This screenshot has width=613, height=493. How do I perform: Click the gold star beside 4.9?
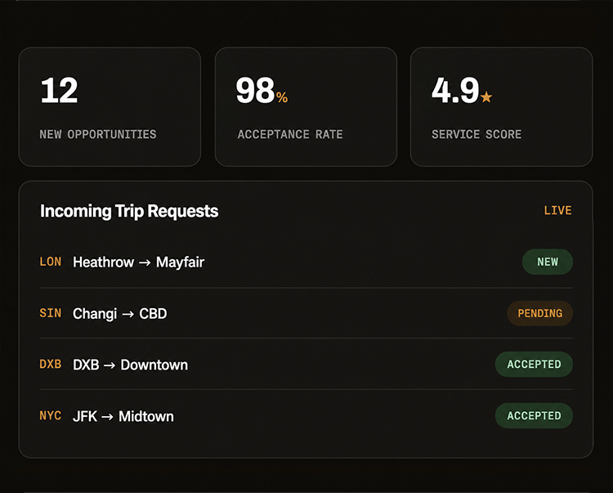pyautogui.click(x=486, y=96)
